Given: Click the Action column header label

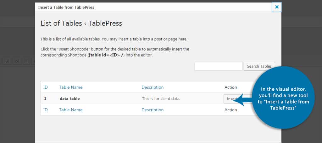Looking at the screenshot, I should pyautogui.click(x=230, y=87).
